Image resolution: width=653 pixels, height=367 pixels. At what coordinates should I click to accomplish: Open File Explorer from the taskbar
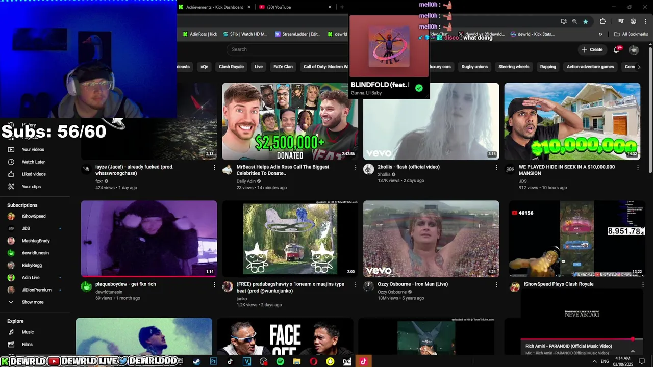pyautogui.click(x=297, y=361)
